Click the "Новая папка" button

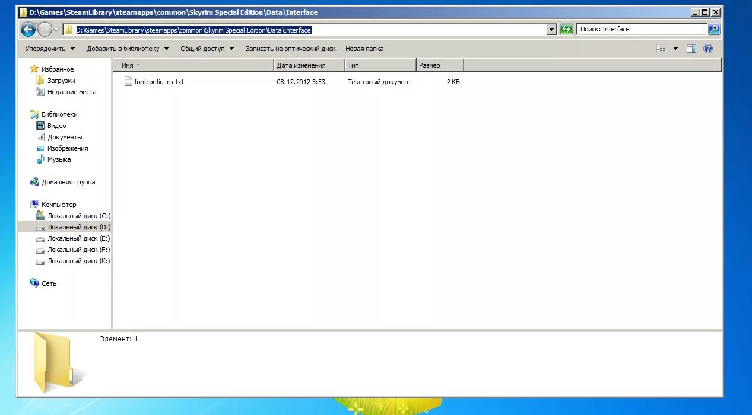click(364, 49)
